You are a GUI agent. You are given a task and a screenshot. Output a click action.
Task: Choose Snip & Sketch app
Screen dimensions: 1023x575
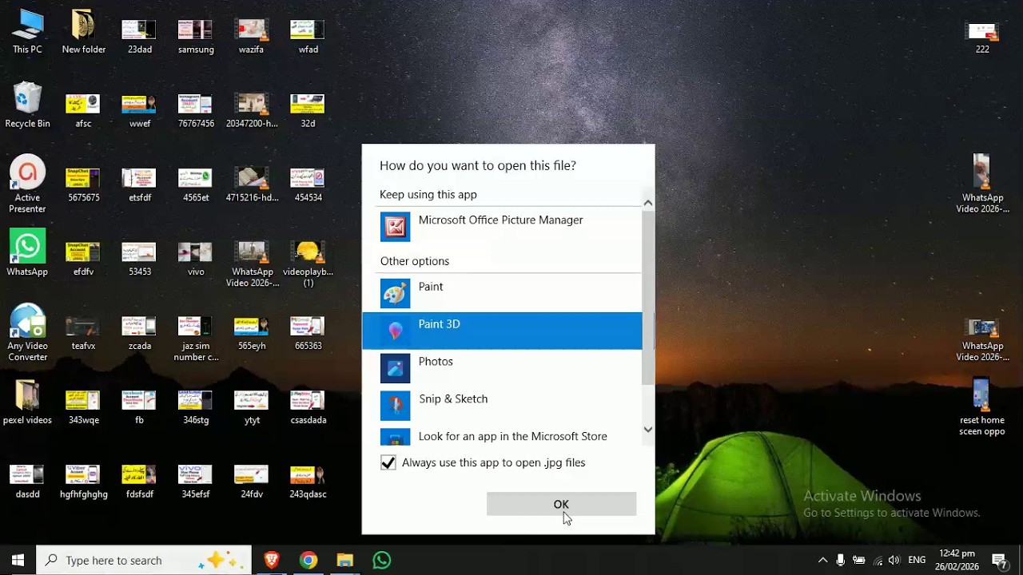[502, 406]
